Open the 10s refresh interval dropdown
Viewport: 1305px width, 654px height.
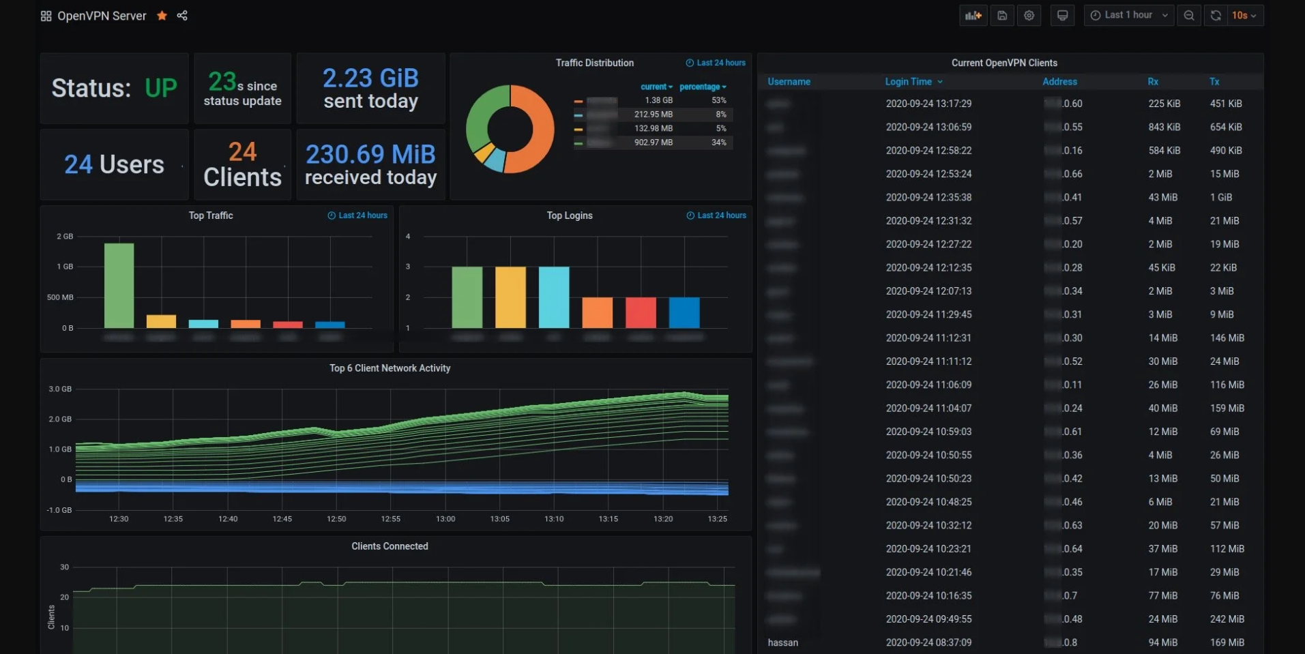tap(1245, 15)
